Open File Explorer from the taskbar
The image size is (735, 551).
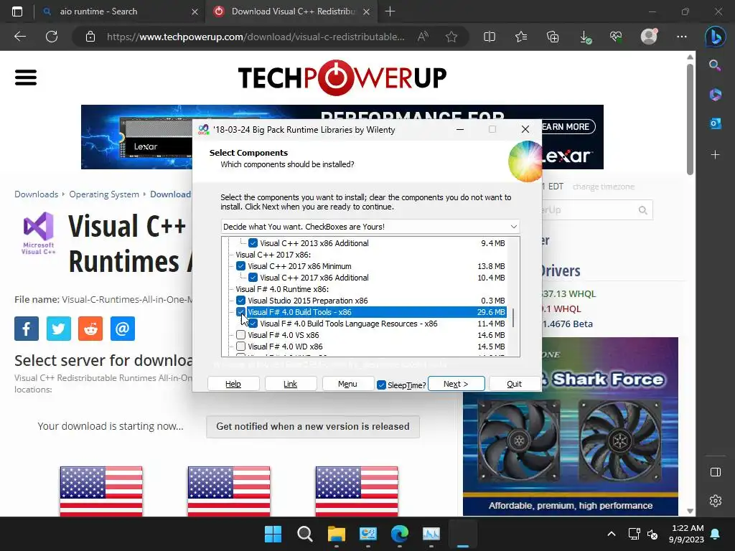pos(336,534)
